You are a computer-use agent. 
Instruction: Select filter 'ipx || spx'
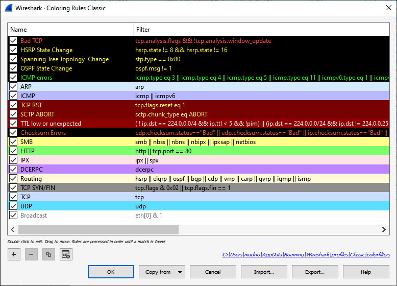147,160
